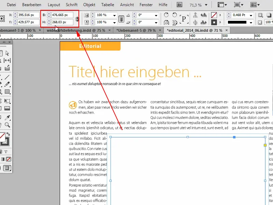Image resolution: width=273 pixels, height=205 pixels.
Task: Open zoom level dropdown 71,3 %
Action: [206, 5]
